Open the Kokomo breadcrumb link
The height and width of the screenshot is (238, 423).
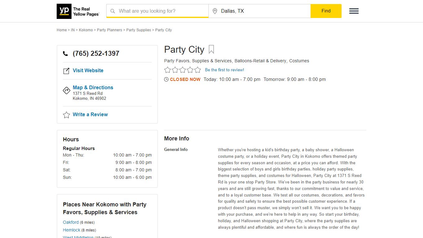click(86, 30)
